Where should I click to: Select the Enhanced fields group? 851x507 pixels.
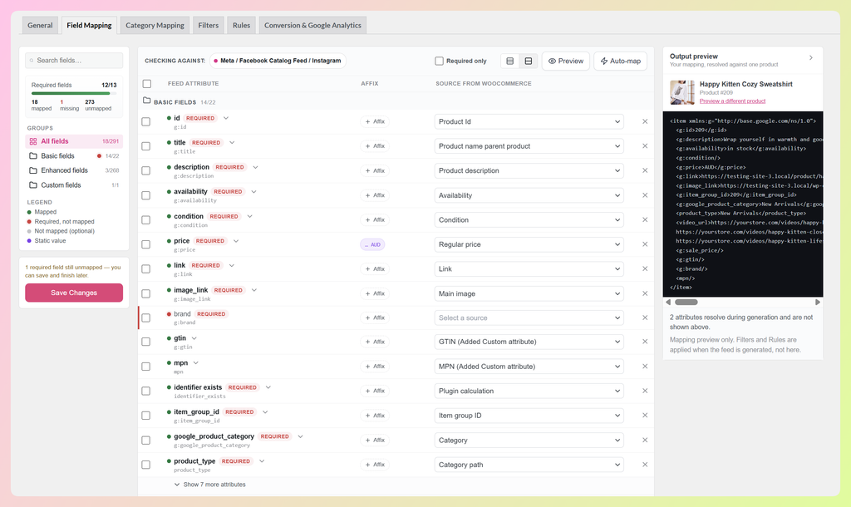(74, 170)
